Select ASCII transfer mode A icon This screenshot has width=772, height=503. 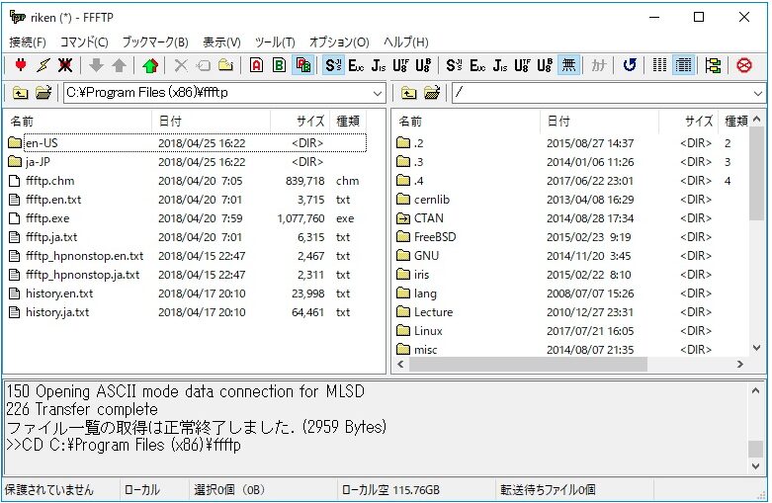click(257, 65)
